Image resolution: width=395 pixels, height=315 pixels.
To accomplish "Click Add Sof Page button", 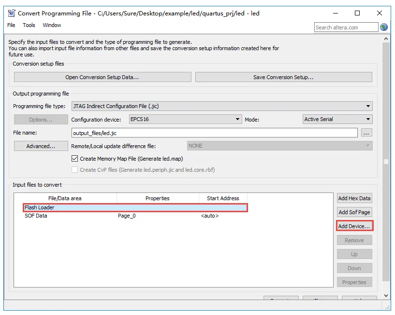I will pos(354,212).
